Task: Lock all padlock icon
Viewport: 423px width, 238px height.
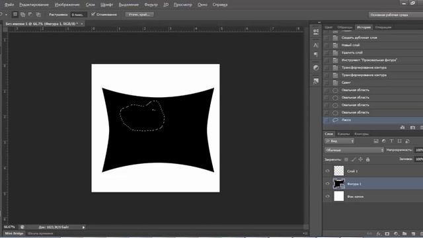Action: click(367, 159)
